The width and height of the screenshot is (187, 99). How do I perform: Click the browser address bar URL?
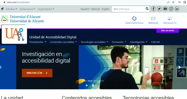pyautogui.click(x=18, y=2)
